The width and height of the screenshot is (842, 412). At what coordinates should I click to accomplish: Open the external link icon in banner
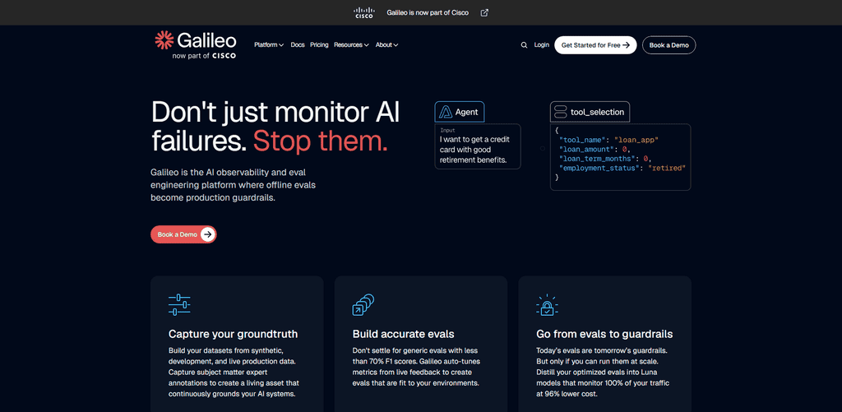484,13
